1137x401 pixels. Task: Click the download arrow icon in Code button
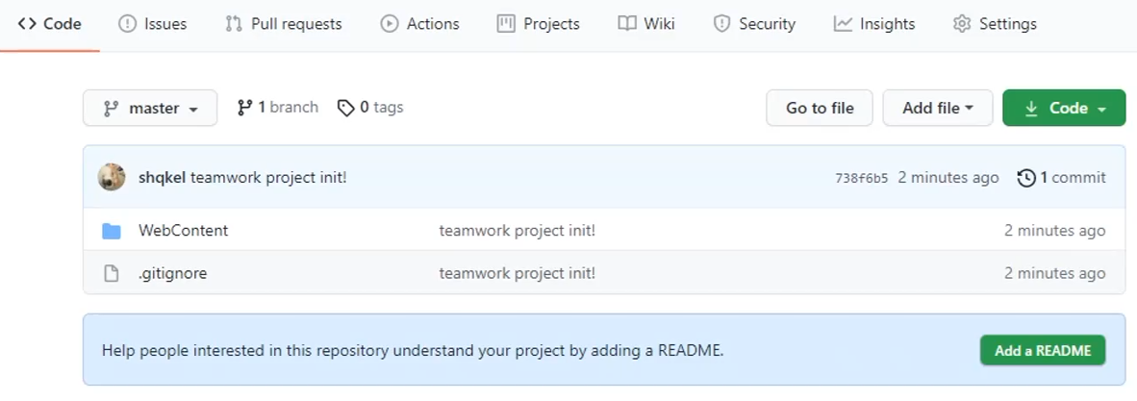[1031, 108]
